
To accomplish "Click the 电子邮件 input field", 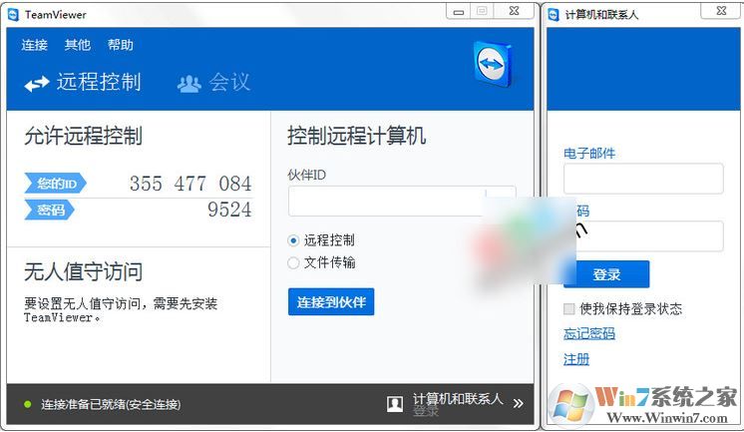I will (x=643, y=179).
